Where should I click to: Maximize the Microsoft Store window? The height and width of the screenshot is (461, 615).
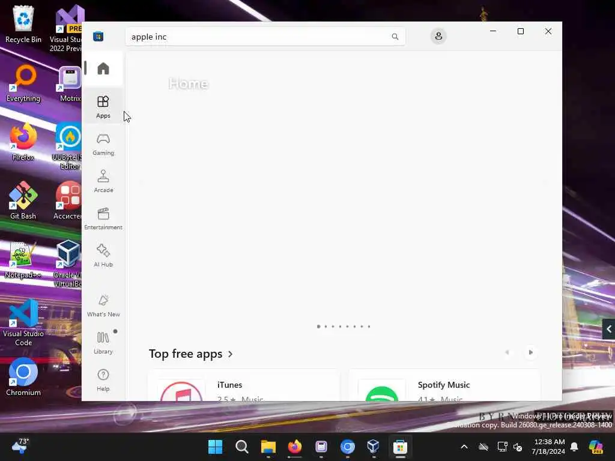coord(521,31)
